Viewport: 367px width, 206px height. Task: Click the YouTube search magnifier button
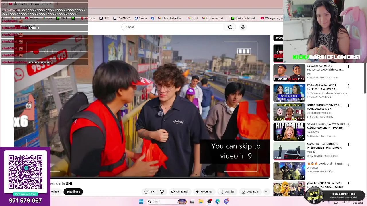[x=230, y=27]
